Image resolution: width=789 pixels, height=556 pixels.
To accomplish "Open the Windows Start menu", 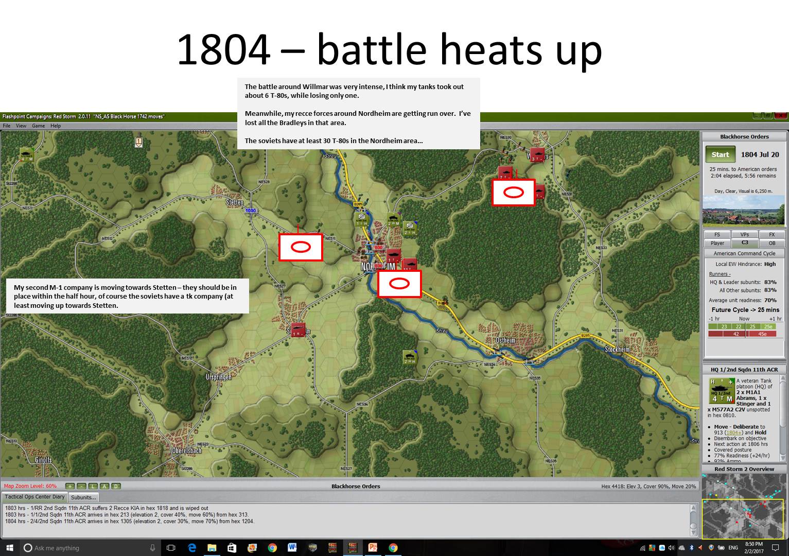I will click(x=9, y=548).
